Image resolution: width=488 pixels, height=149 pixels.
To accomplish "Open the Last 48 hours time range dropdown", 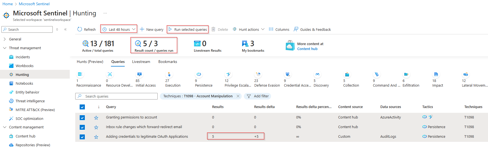I will [119, 29].
